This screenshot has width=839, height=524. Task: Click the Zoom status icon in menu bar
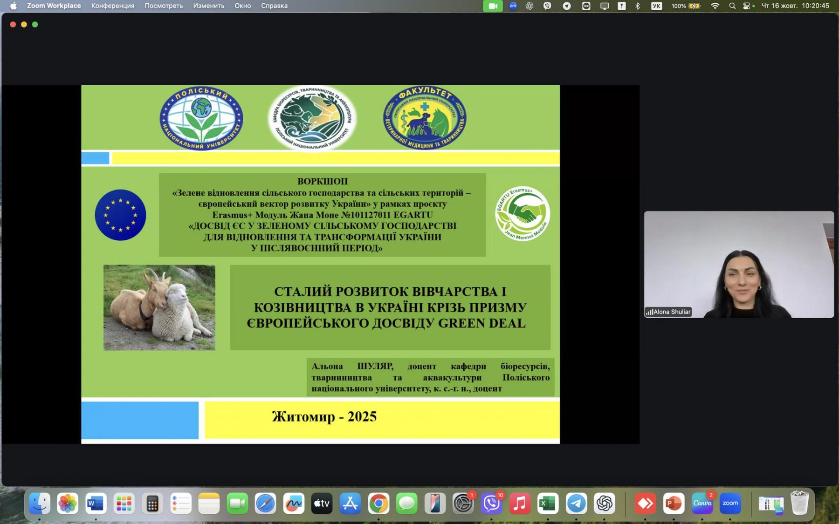[x=513, y=6]
